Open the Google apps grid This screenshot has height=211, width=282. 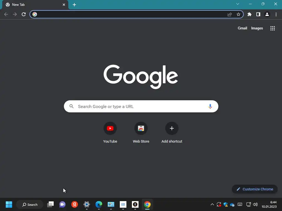[272, 28]
